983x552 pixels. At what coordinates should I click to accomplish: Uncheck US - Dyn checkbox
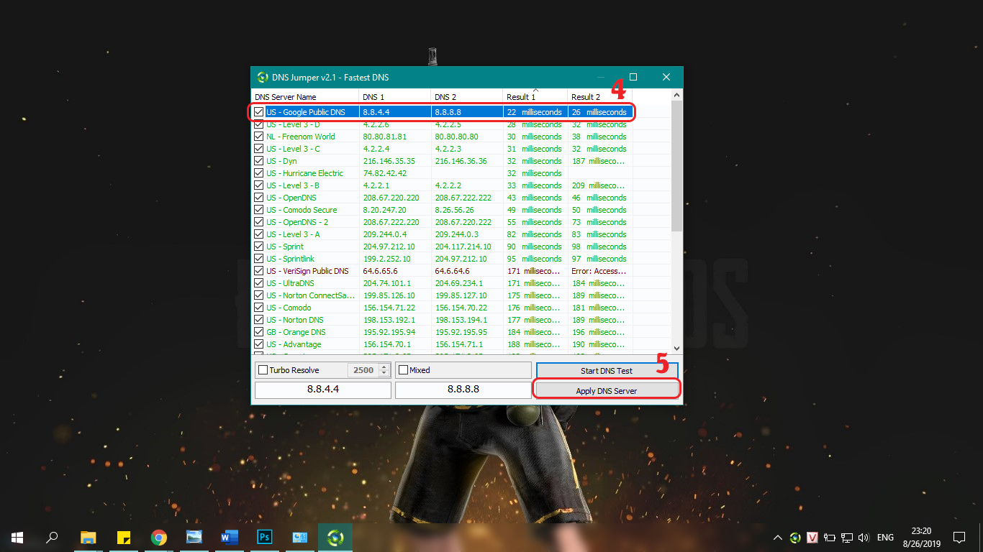pyautogui.click(x=259, y=161)
